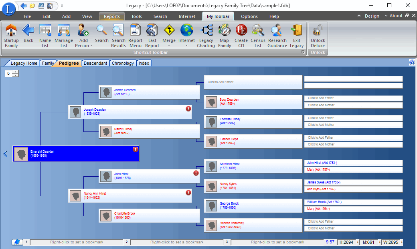
Task: Click the open folder icon in title bar
Action: [32, 6]
